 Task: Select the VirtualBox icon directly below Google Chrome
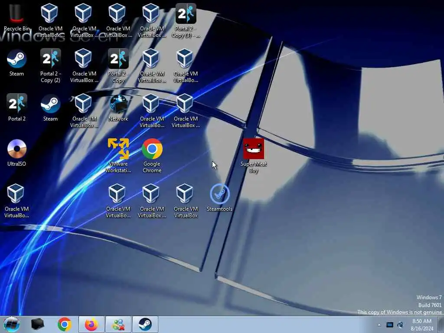point(152,201)
